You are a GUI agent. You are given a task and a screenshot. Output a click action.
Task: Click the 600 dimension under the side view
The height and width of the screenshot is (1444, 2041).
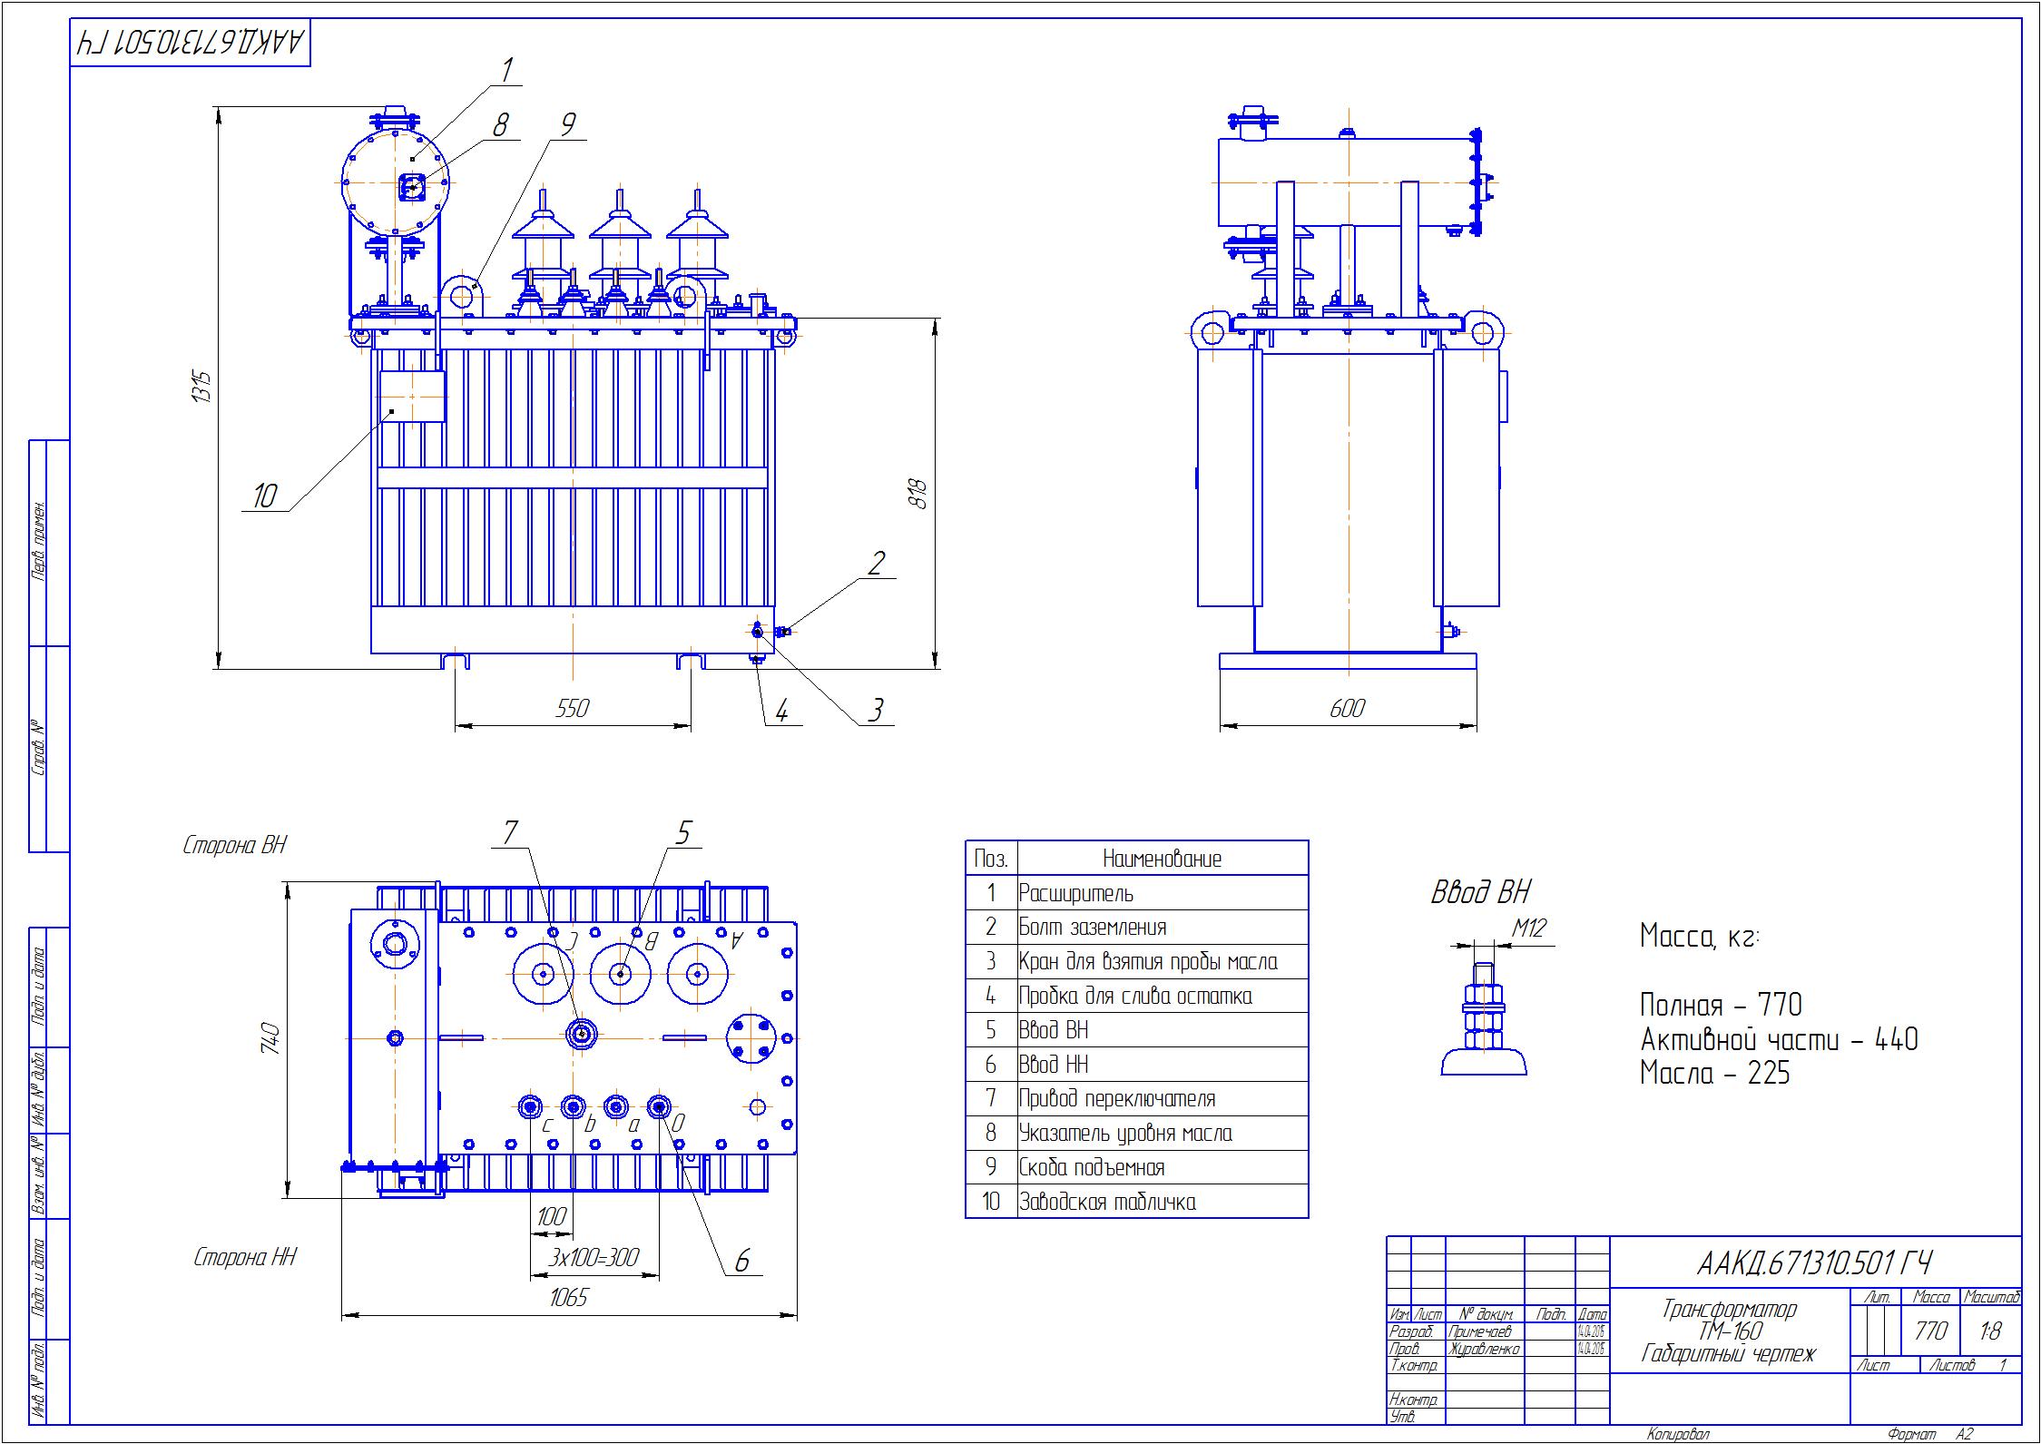click(x=1347, y=709)
